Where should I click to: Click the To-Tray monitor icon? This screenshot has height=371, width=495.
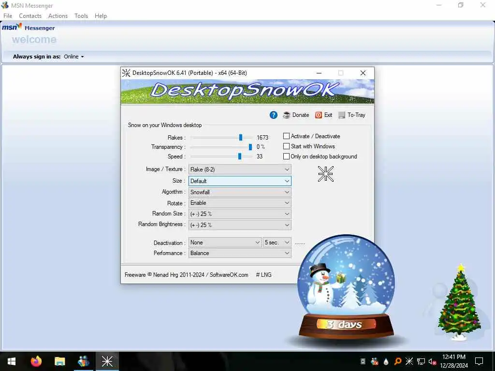tap(342, 115)
